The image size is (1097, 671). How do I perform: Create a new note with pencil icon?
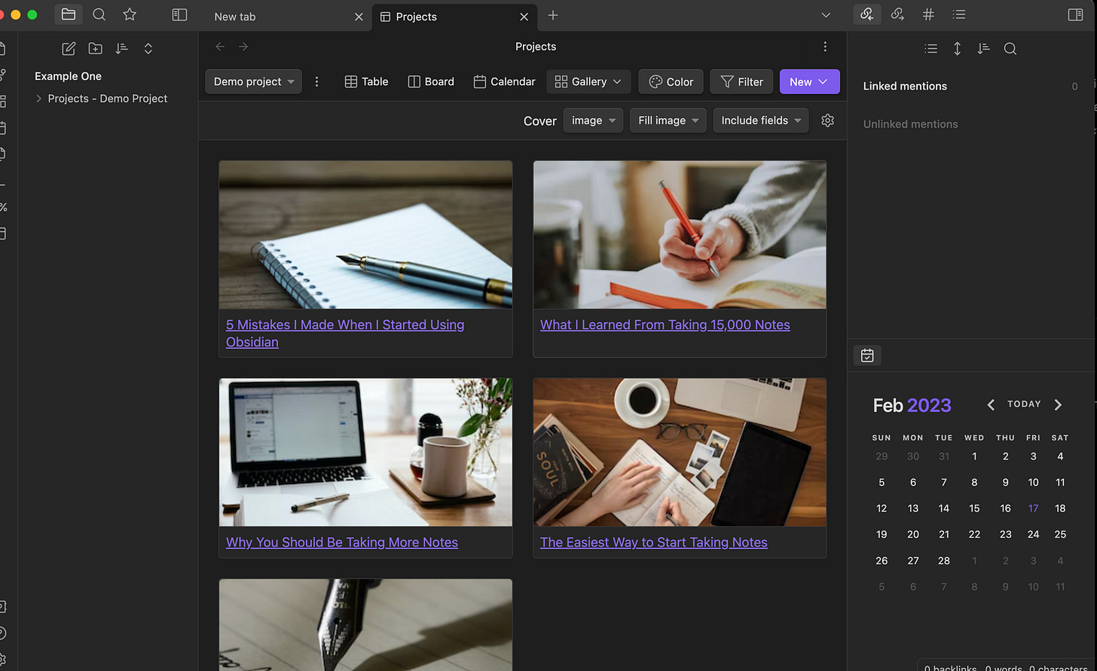pos(69,48)
